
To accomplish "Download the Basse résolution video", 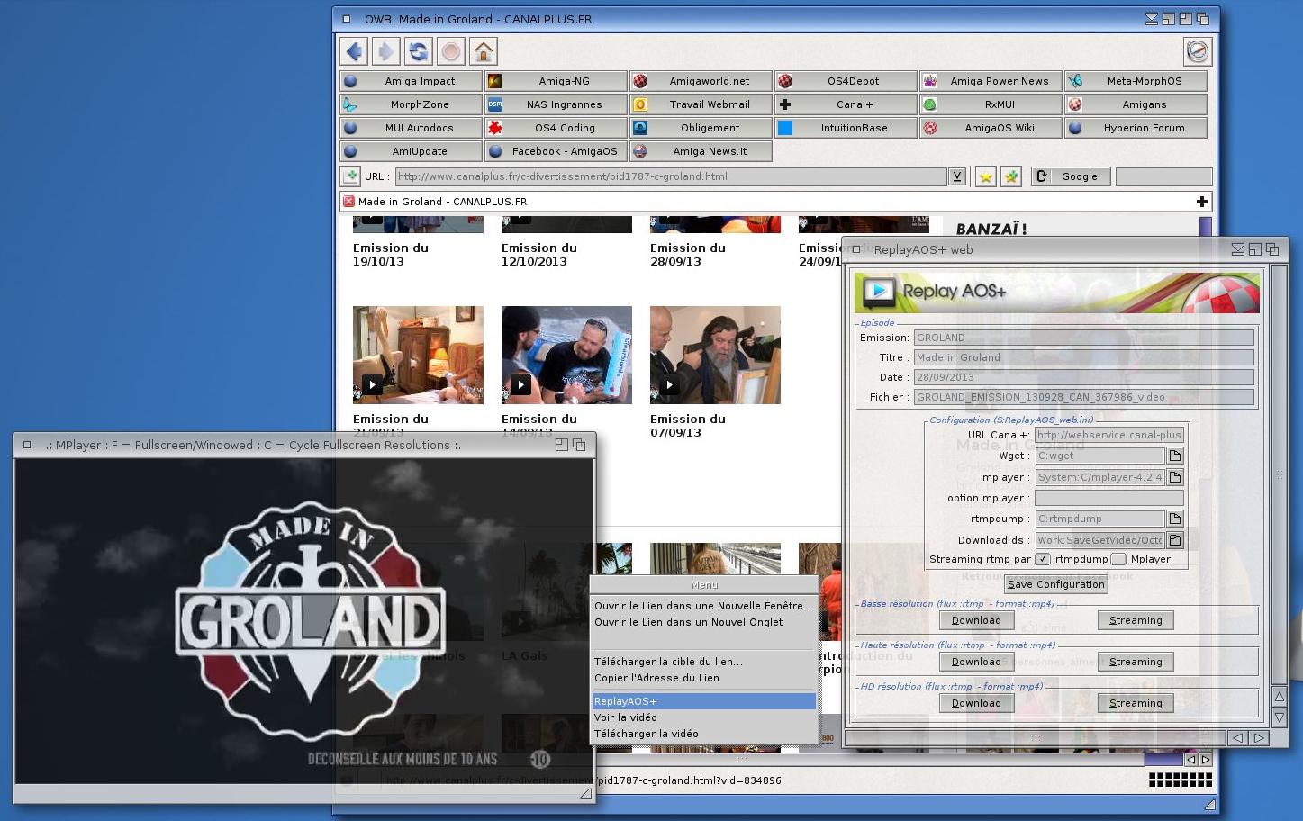I will click(x=976, y=620).
